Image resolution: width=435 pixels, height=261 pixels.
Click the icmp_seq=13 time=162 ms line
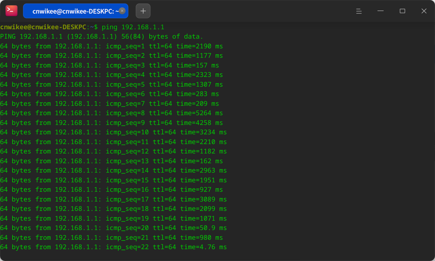pyautogui.click(x=111, y=161)
